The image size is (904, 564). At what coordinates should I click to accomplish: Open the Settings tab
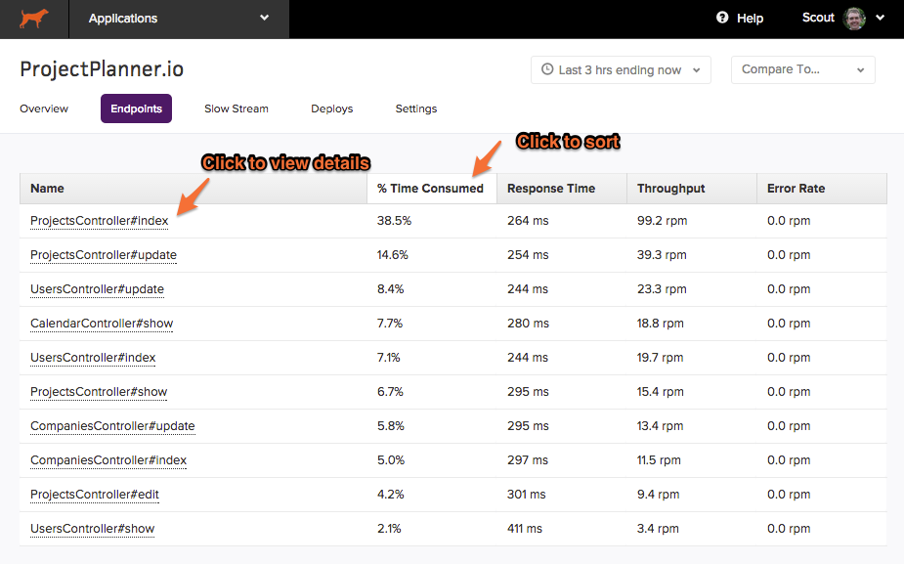(416, 108)
